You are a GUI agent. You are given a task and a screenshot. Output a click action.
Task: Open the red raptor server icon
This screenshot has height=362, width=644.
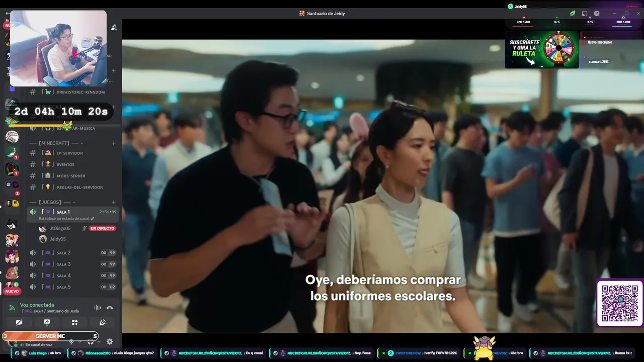(12, 169)
